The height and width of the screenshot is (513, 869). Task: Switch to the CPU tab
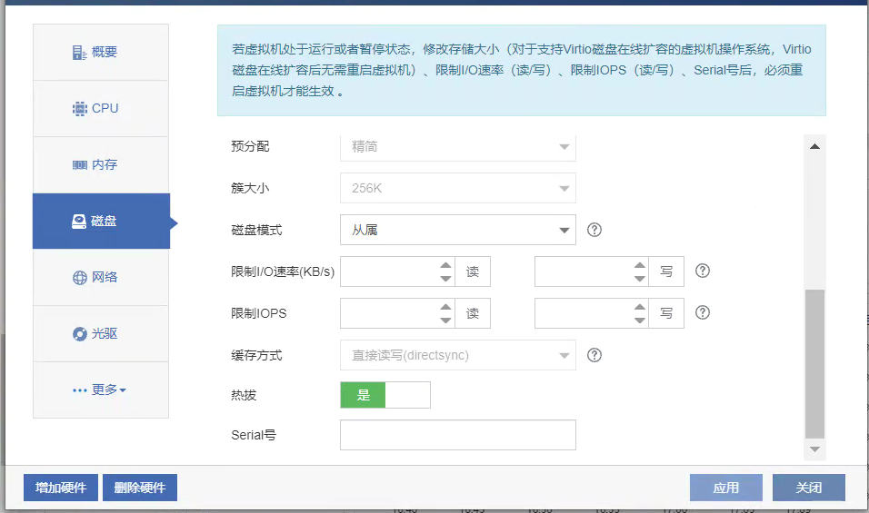click(x=101, y=108)
